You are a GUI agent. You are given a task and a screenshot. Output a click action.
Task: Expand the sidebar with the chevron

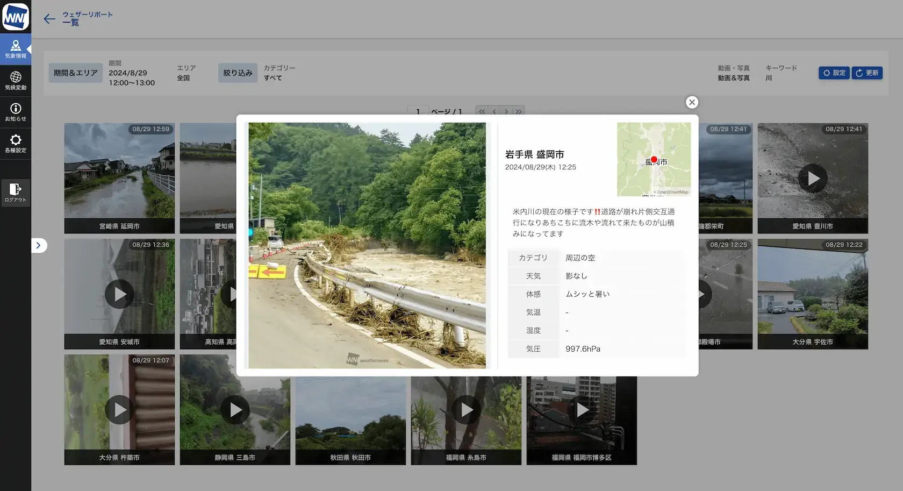39,245
